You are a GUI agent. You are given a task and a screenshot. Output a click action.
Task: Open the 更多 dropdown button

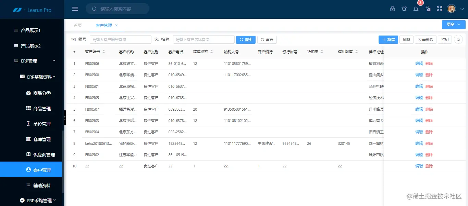[x=454, y=24]
